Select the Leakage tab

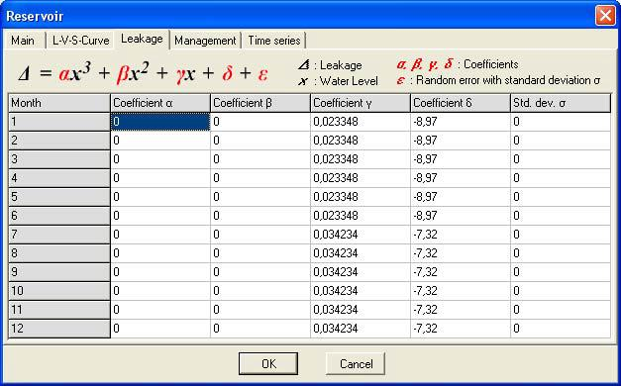click(142, 40)
